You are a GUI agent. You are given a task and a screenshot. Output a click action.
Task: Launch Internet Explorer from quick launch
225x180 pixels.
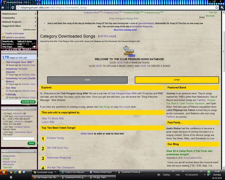tap(15, 172)
